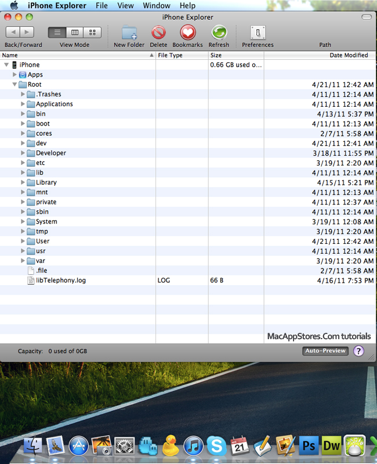Switch to column view mode
Image resolution: width=377 pixels, height=464 pixels.
75,33
